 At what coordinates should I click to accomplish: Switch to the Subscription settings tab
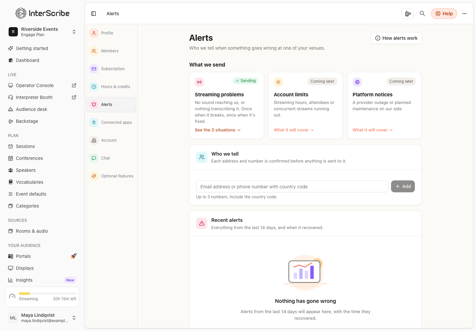(x=111, y=69)
